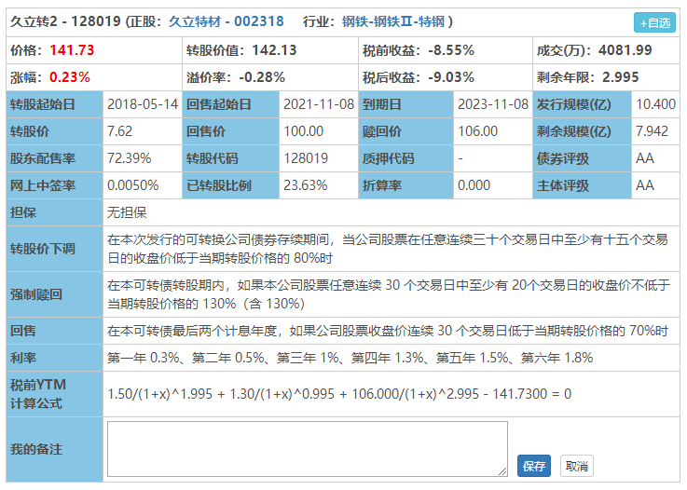Click the resize grip of the note textarea
This screenshot has width=687, height=490.
(502, 471)
